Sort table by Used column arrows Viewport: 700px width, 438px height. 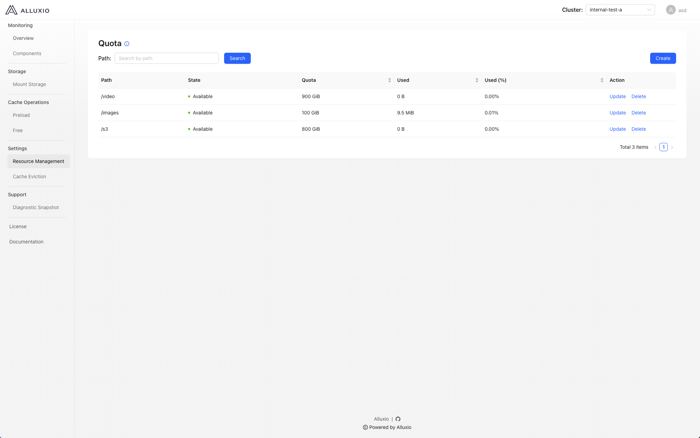click(x=477, y=80)
